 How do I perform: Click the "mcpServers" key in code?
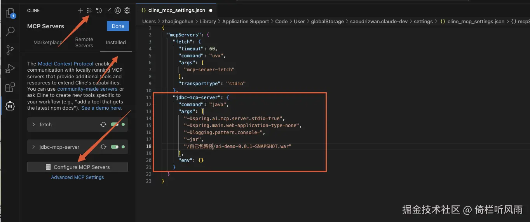pos(184,34)
